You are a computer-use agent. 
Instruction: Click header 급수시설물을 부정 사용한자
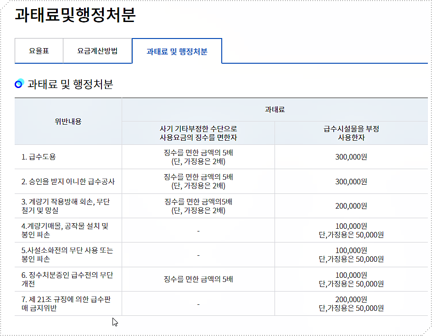[351, 133]
